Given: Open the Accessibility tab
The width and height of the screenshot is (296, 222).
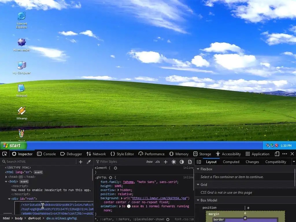Looking at the screenshot, I should tap(228, 154).
